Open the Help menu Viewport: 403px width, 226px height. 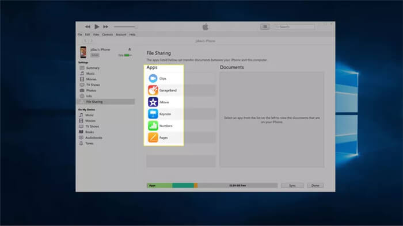click(x=132, y=35)
